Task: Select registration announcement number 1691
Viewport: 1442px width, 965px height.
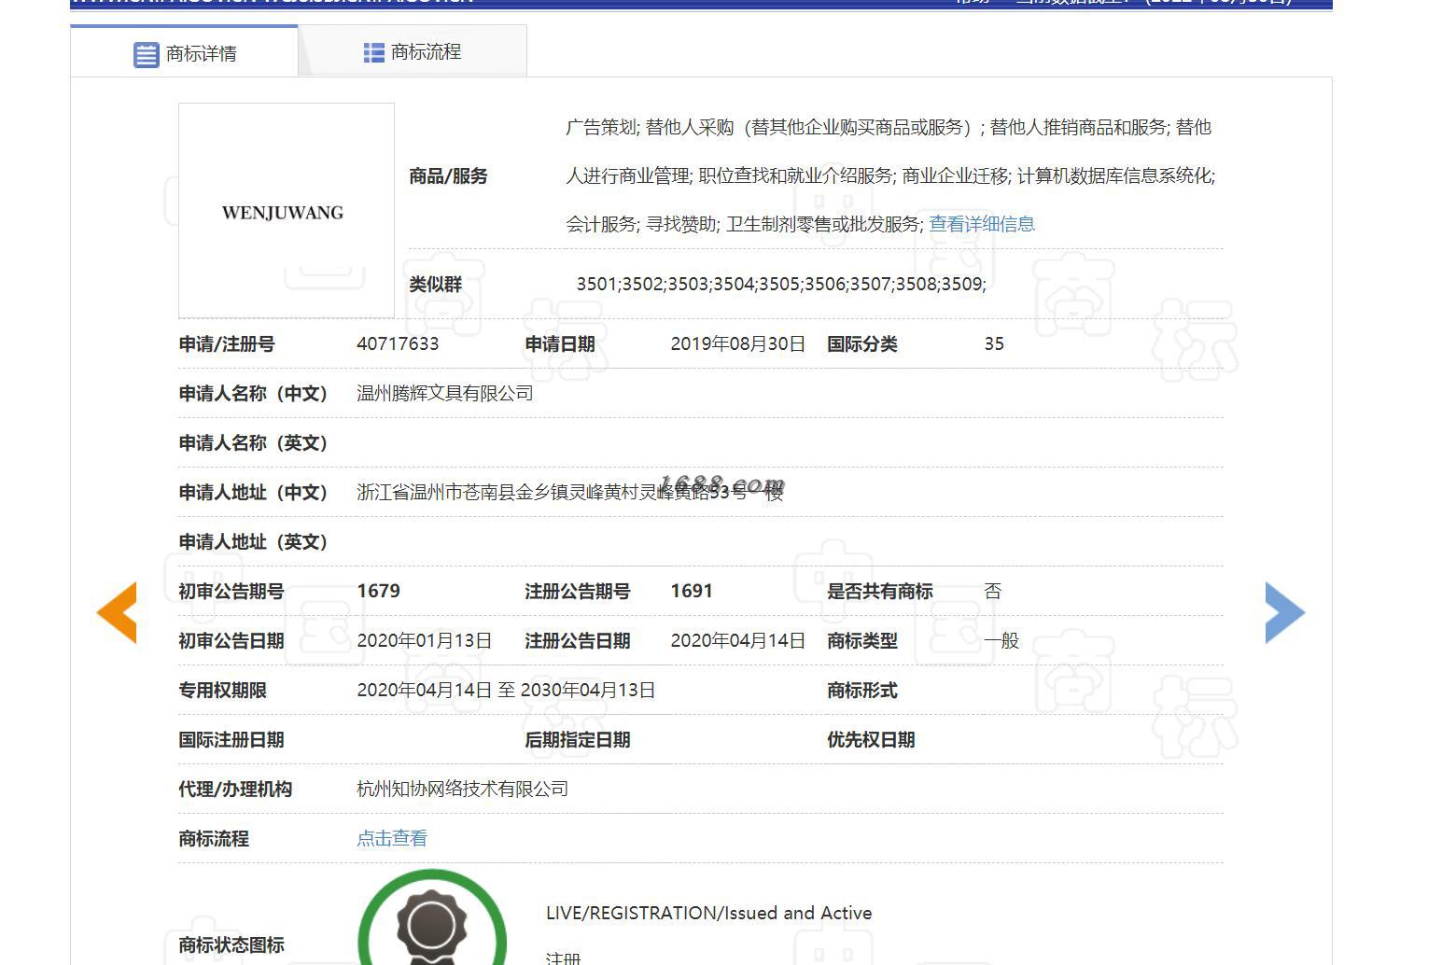Action: coord(692,591)
